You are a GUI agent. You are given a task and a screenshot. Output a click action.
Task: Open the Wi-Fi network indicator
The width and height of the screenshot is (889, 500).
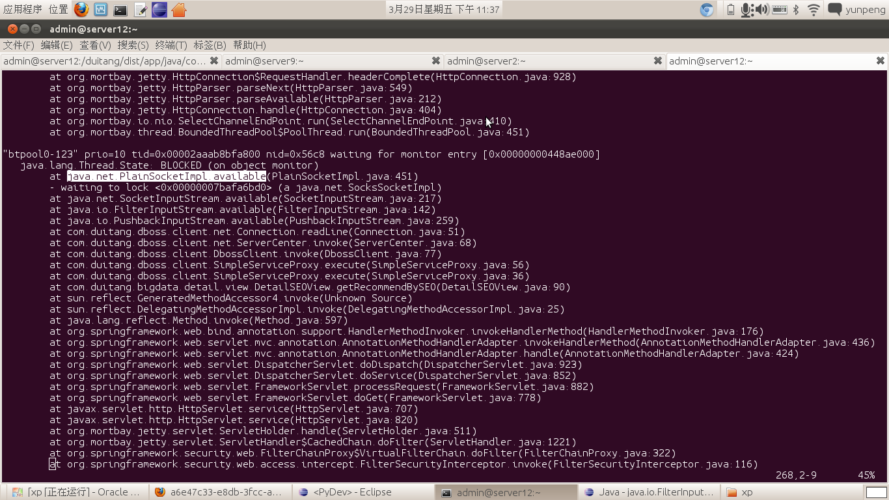click(814, 10)
